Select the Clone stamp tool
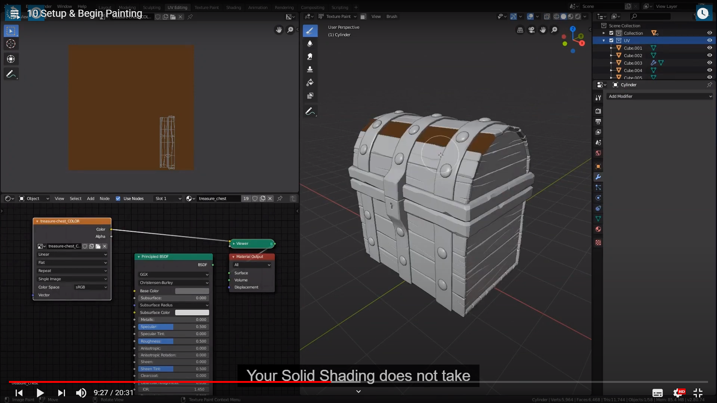 [x=310, y=69]
